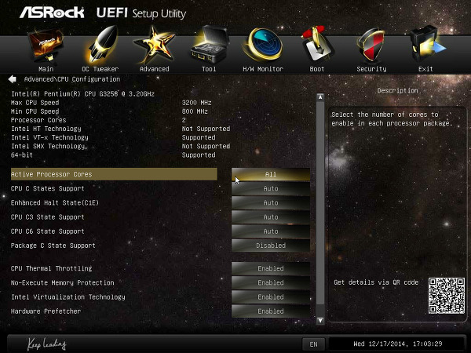
Task: Switch to the H/W Monitor tab label
Action: click(x=263, y=69)
